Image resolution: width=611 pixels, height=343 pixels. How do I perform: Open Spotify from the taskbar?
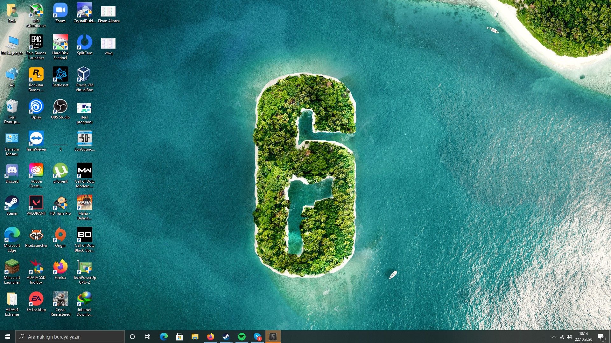coord(242,337)
